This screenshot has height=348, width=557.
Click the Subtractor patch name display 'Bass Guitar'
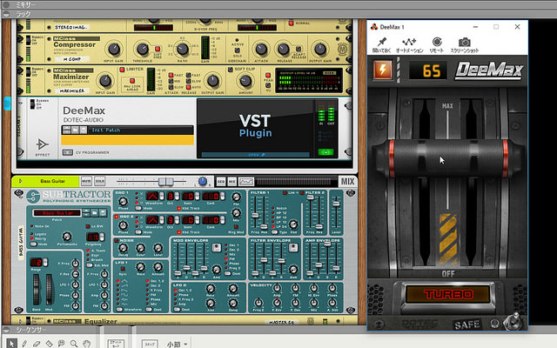tap(58, 212)
